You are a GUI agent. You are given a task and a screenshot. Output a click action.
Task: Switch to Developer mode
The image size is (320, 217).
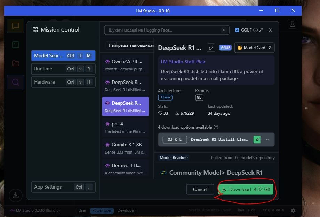(x=126, y=210)
